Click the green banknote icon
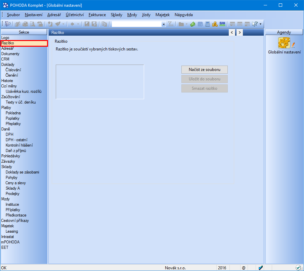Screen dimensions: 304x271 193,24
